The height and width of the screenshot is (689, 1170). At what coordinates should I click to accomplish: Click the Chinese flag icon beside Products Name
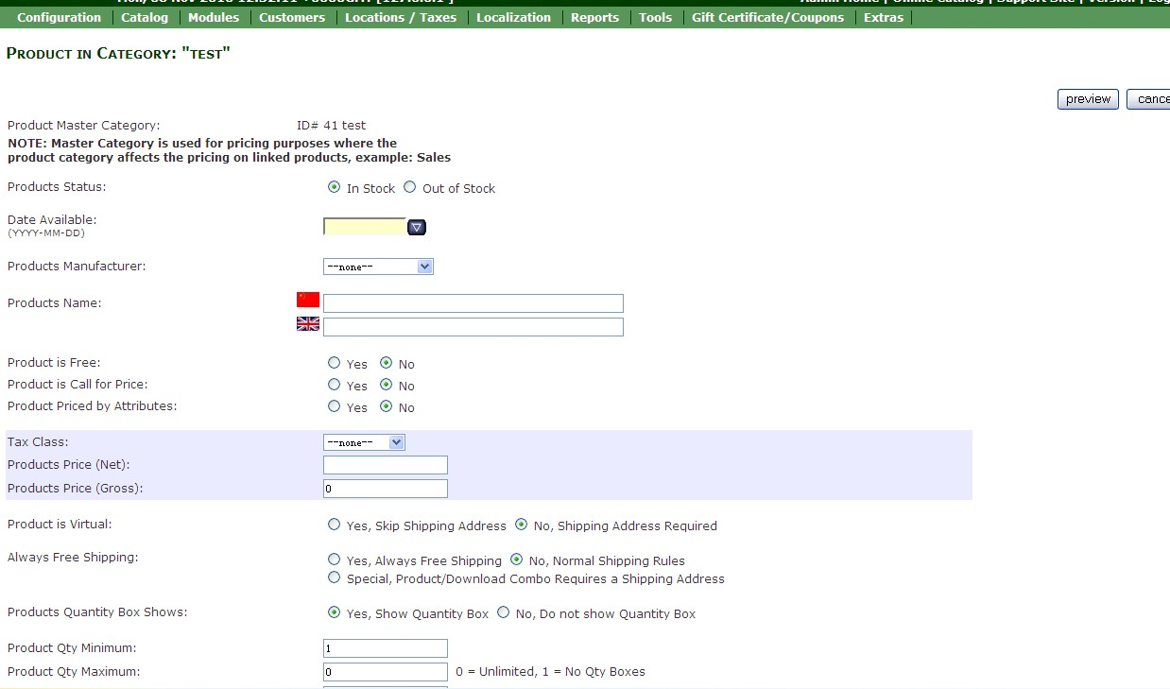click(308, 300)
